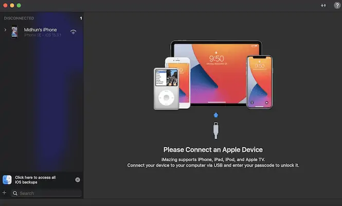Image resolution: width=342 pixels, height=206 pixels.
Task: Select Midhun's iPhone in the sidebar
Action: (41, 30)
